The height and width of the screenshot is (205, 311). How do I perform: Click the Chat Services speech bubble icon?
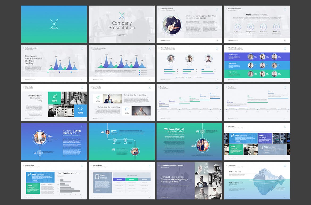[263, 27]
